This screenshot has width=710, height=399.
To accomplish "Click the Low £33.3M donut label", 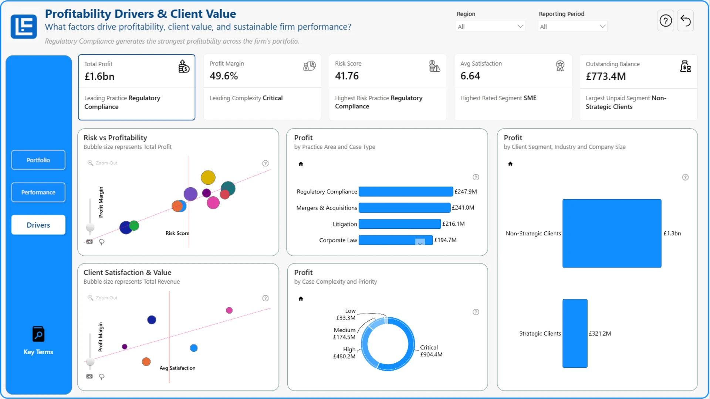I will coord(346,314).
